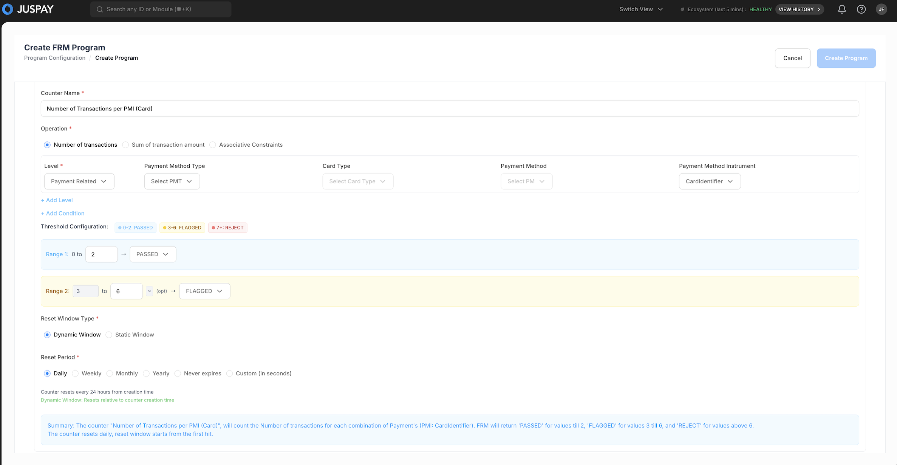Select Associative Constraints operation
This screenshot has width=897, height=465.
tap(213, 145)
